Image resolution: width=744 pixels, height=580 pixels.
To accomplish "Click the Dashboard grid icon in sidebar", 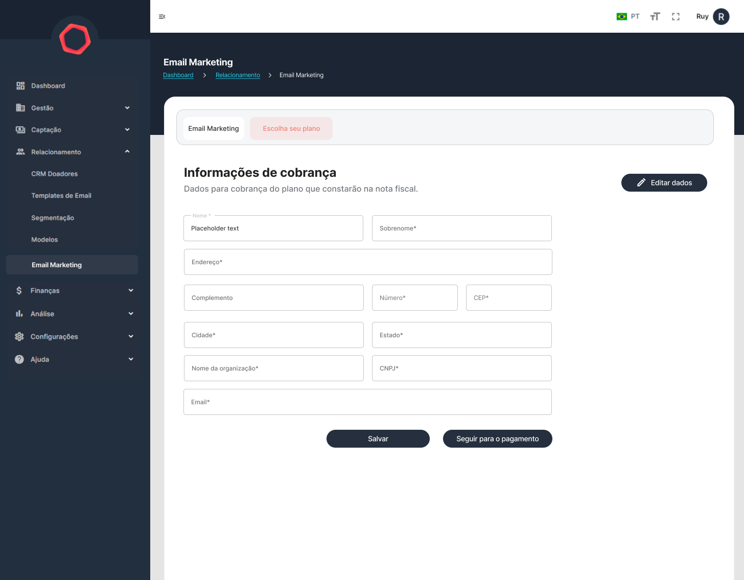I will pyautogui.click(x=20, y=86).
